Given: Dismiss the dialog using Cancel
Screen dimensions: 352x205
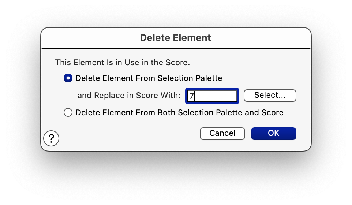Looking at the screenshot, I should [222, 133].
